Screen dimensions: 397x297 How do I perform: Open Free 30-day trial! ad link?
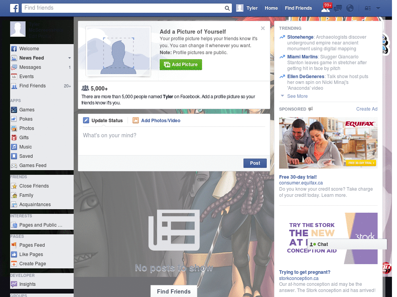[298, 177]
